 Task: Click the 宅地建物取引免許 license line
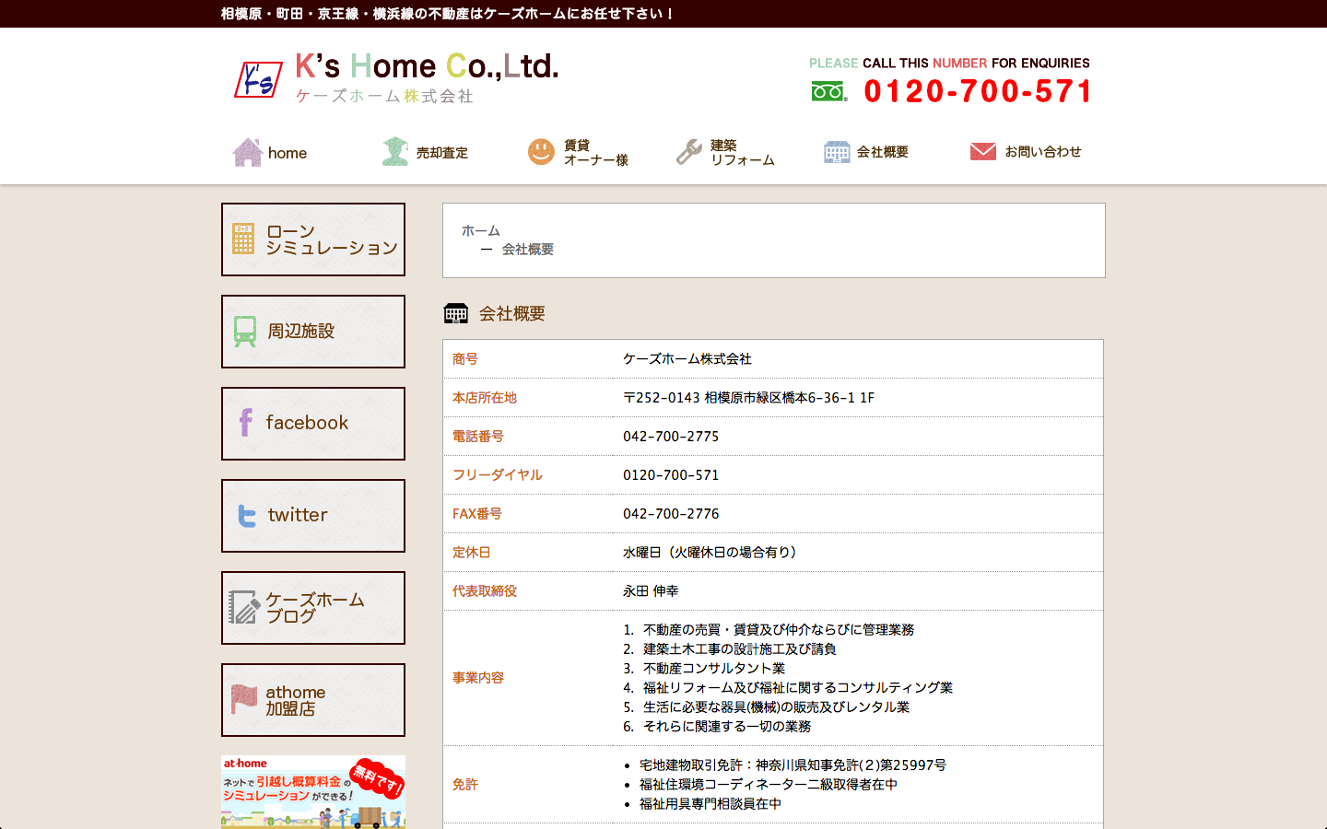tap(793, 765)
